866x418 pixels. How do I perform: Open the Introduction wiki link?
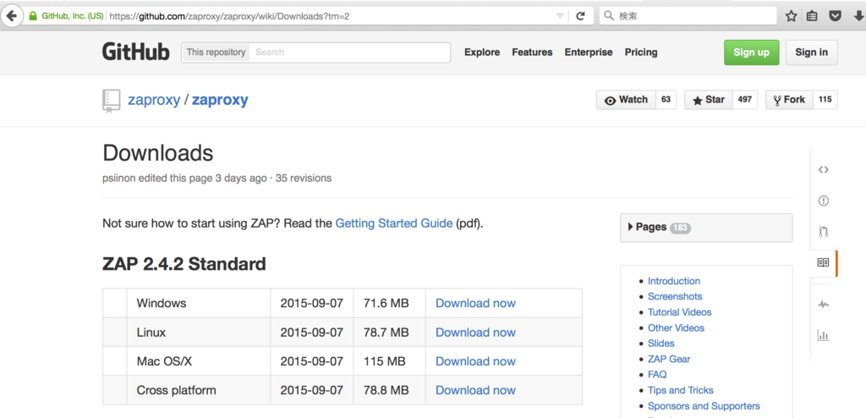click(x=674, y=281)
